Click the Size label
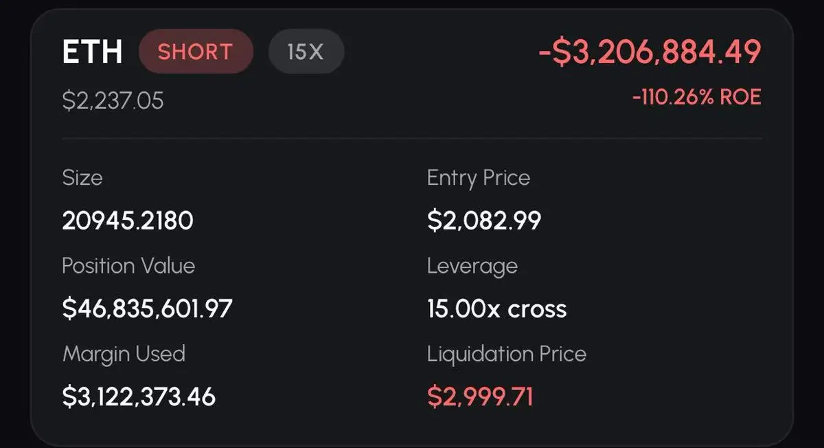The image size is (824, 448). (82, 178)
